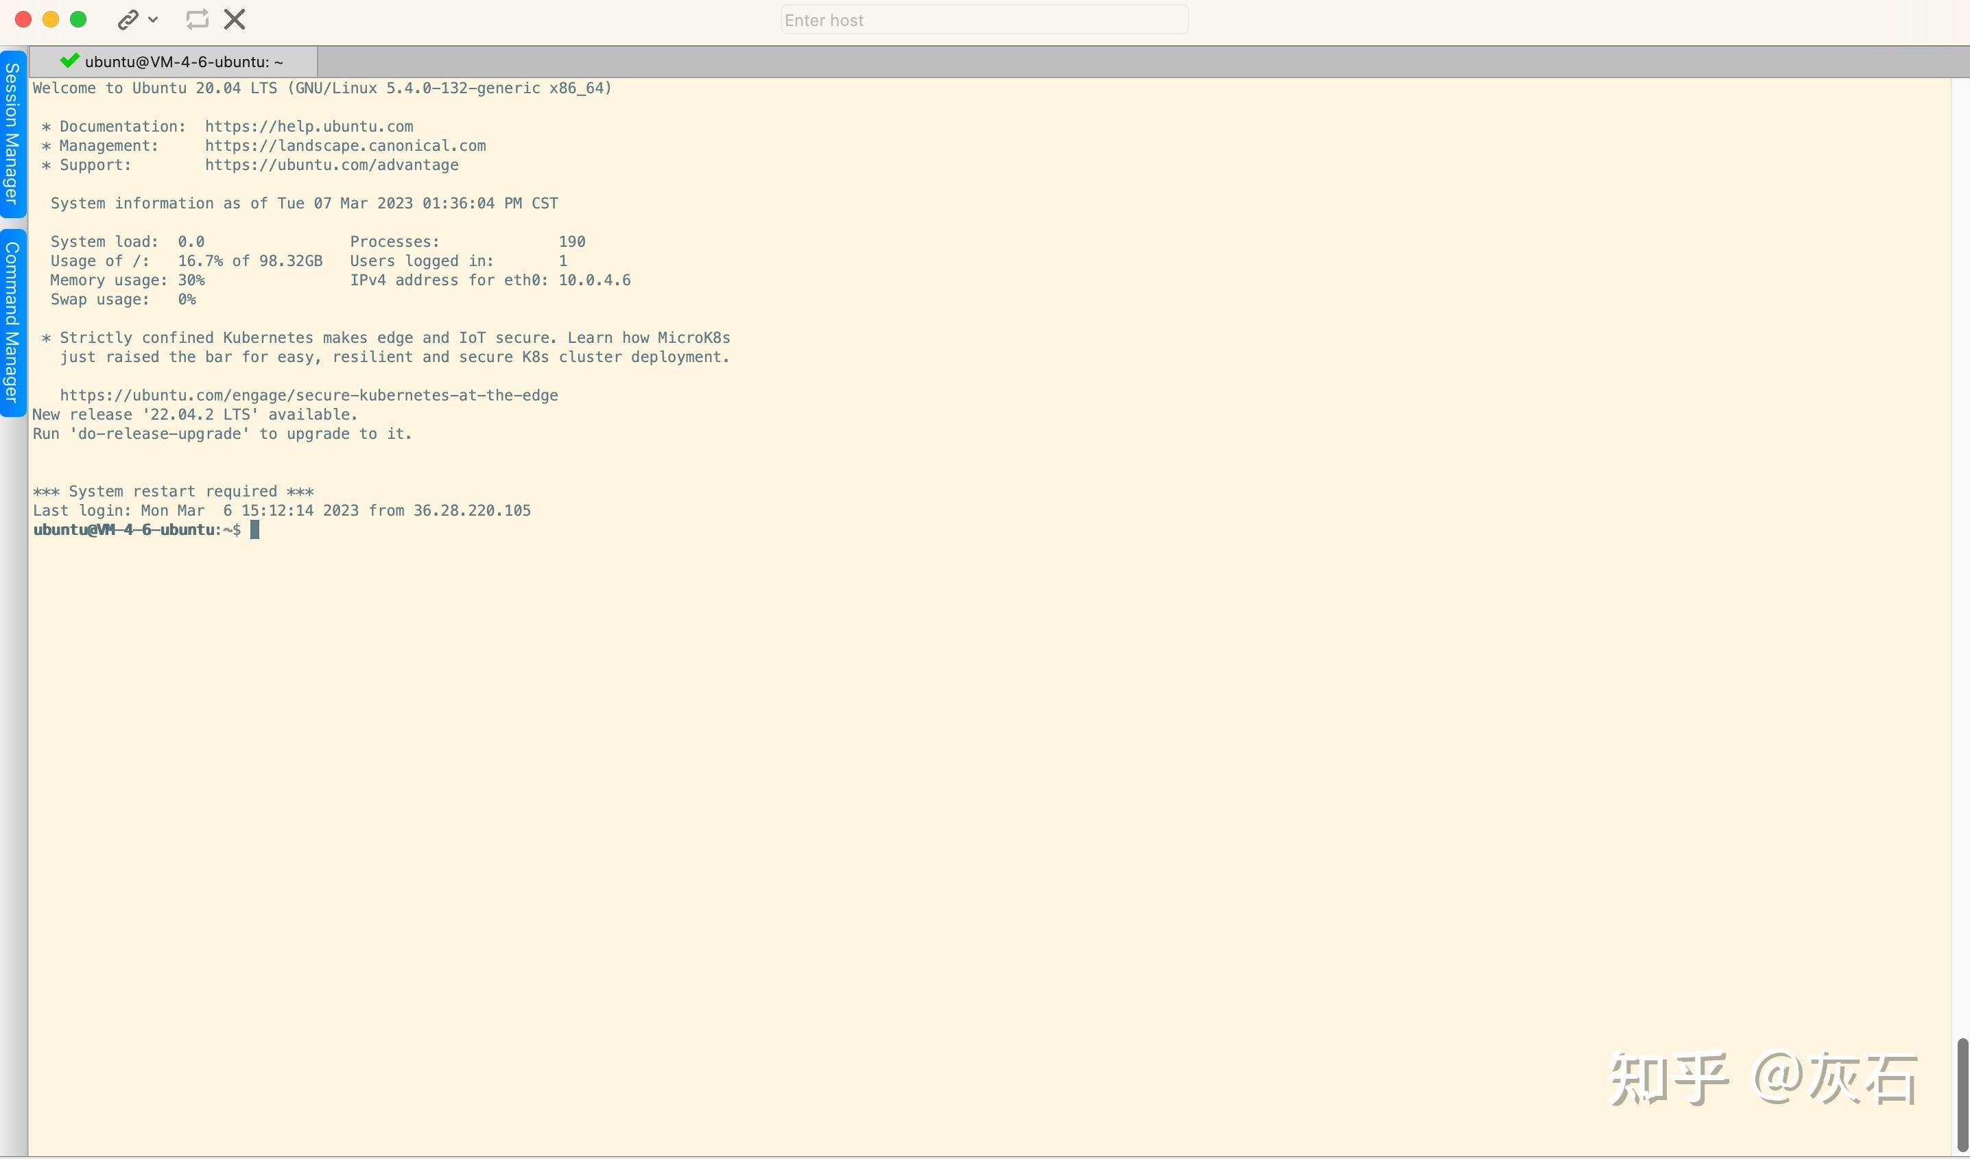The image size is (1970, 1159).
Task: Click the IPv4 address 10.0.4.6 text
Action: [594, 280]
